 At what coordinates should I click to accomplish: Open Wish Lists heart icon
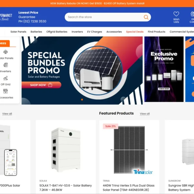pos(176,14)
